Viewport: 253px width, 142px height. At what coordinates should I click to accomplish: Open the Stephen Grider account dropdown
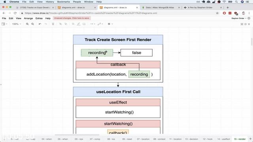239,19
